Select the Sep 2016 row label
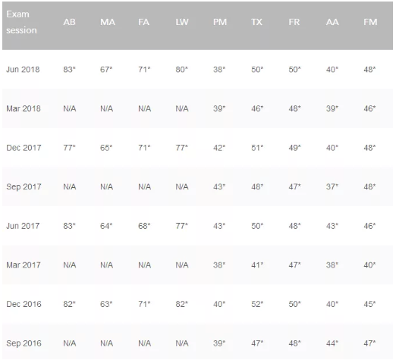The width and height of the screenshot is (396, 360). tap(24, 343)
